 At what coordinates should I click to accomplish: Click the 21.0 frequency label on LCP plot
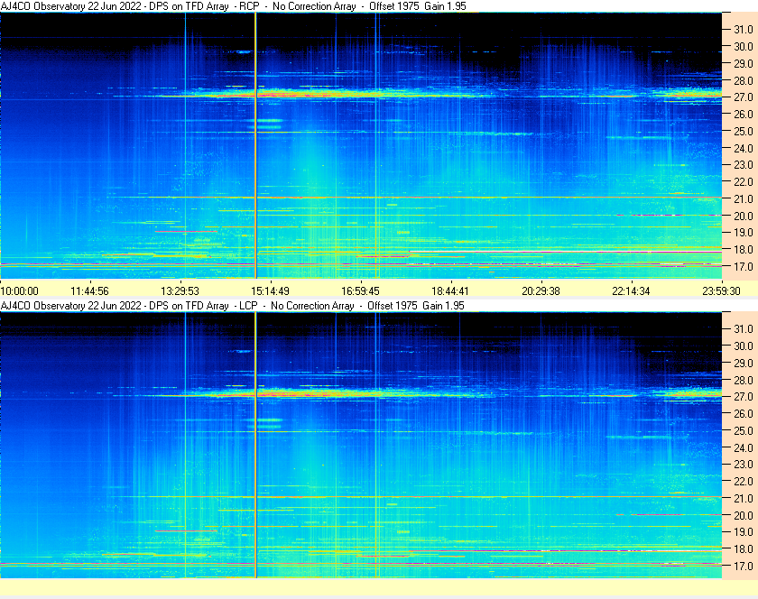click(x=744, y=498)
